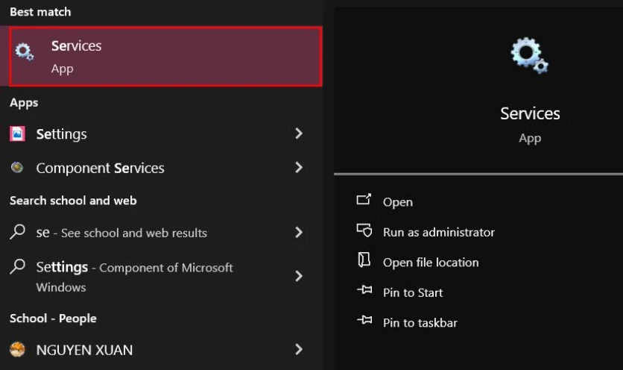Expand the chevron for the Settings app
This screenshot has height=370, width=623.
(299, 134)
